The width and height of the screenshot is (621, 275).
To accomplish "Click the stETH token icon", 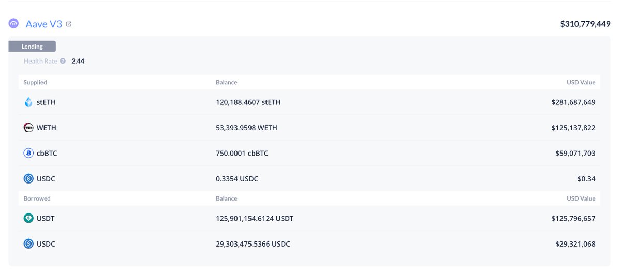I will click(x=28, y=102).
